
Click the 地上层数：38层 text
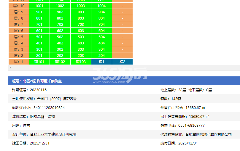173,90
